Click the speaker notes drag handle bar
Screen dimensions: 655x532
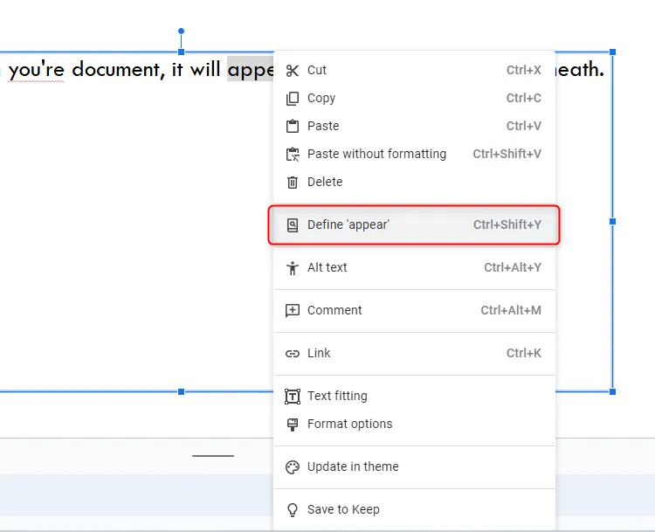[x=213, y=455]
